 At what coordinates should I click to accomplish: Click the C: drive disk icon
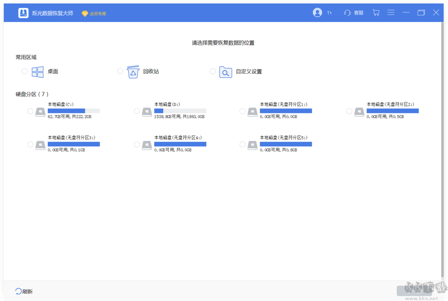pos(40,112)
